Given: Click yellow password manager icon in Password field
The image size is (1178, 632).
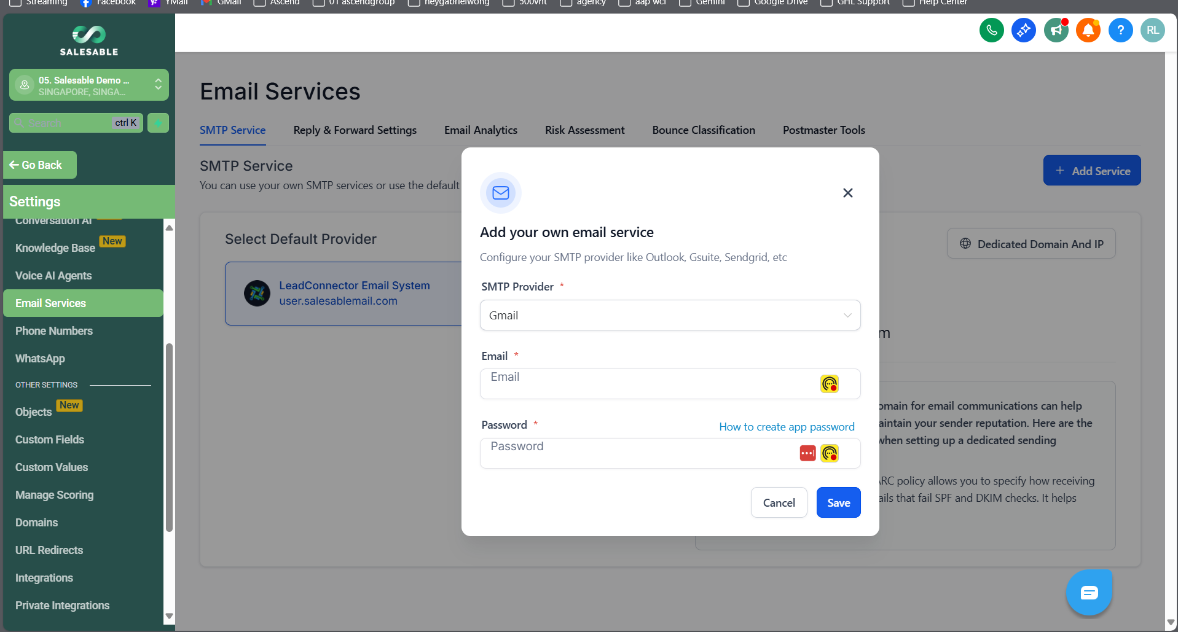Looking at the screenshot, I should click(830, 453).
